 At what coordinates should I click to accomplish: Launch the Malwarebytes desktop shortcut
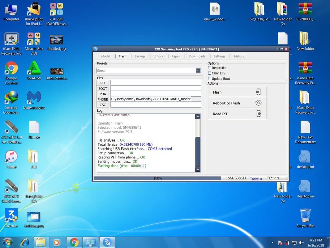(x=34, y=100)
